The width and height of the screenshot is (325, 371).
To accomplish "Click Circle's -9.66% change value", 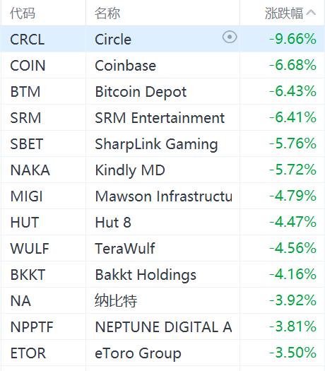I will click(292, 39).
